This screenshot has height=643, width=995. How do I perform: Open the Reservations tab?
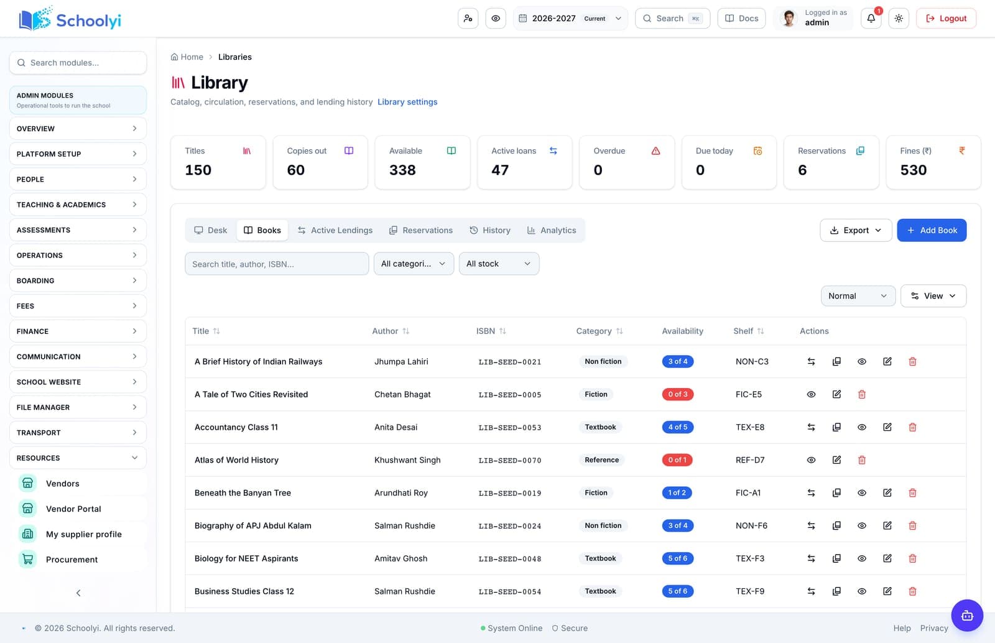pos(421,230)
